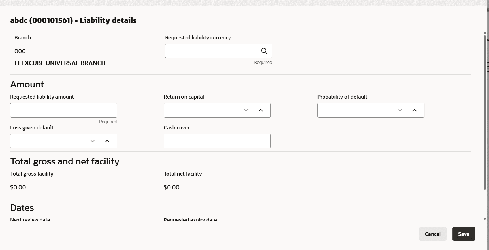Click the Total net facility amount
Screen dimensions: 489x250
point(172,187)
